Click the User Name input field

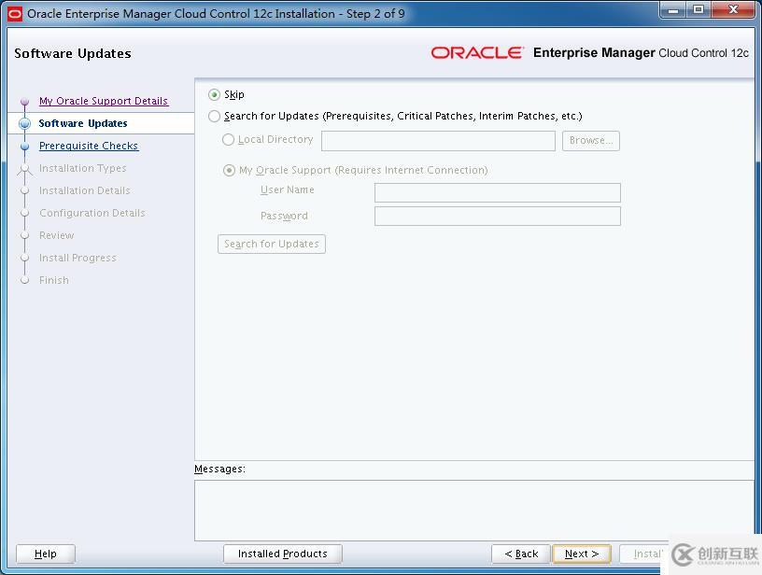click(497, 192)
